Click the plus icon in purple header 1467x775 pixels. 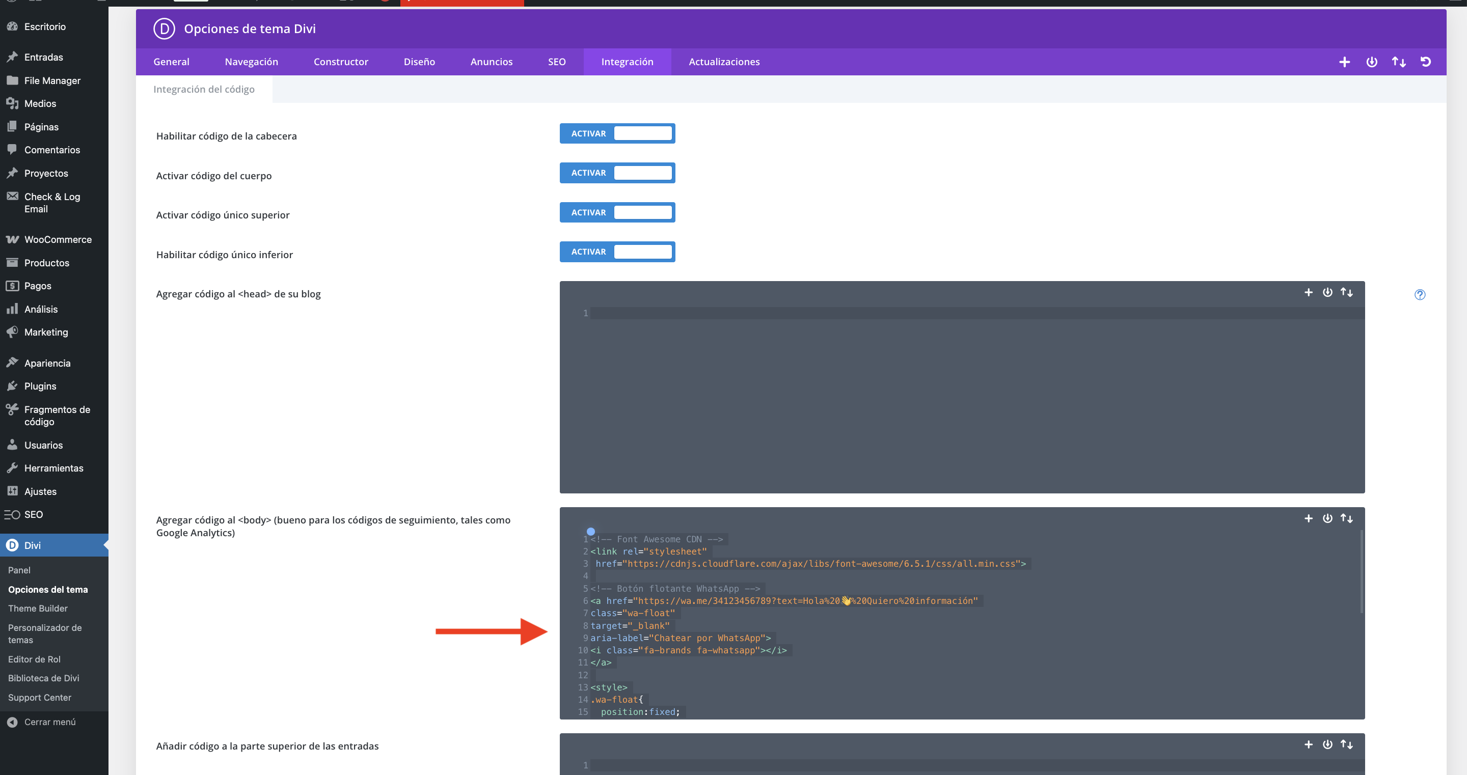pos(1344,62)
